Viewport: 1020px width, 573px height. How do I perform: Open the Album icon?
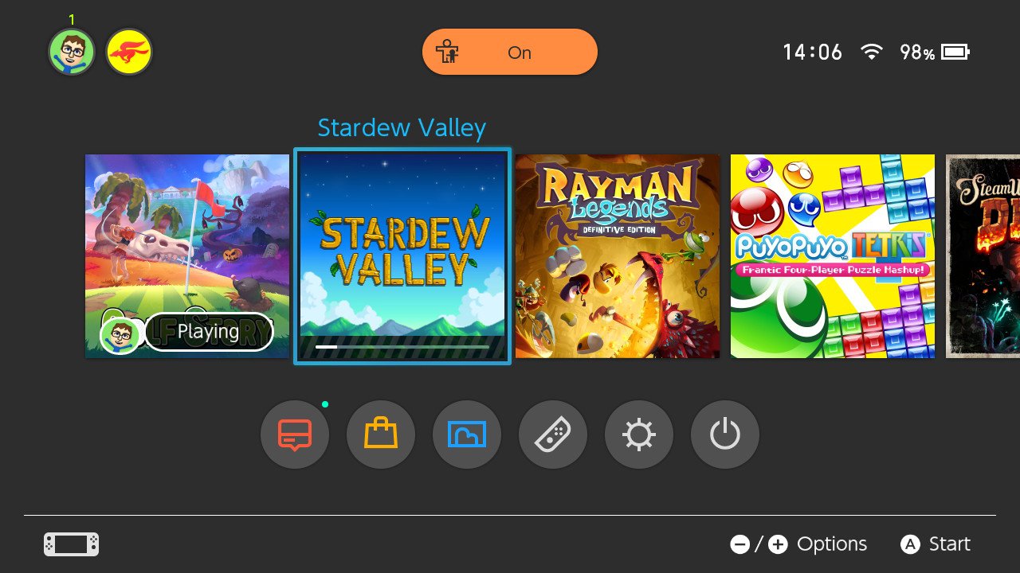click(467, 435)
